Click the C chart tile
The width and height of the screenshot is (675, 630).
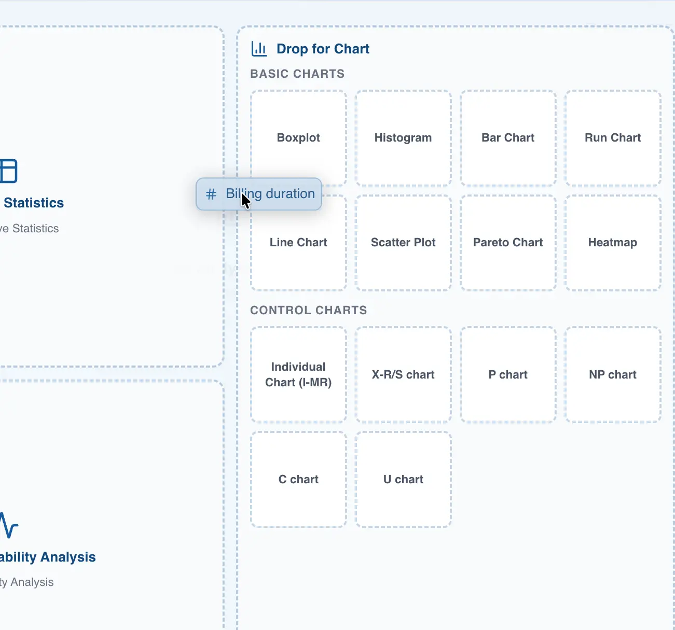click(298, 479)
